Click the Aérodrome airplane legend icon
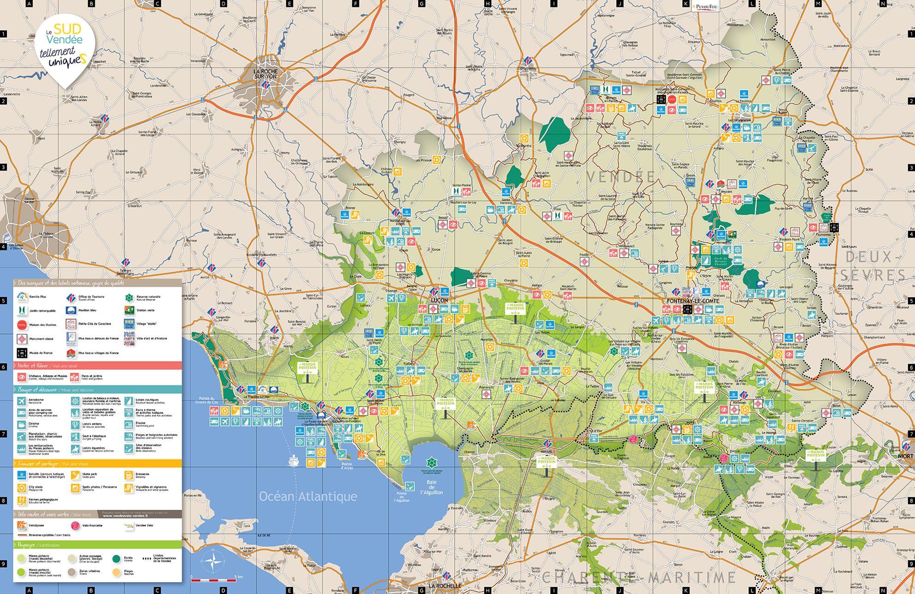 click(22, 401)
